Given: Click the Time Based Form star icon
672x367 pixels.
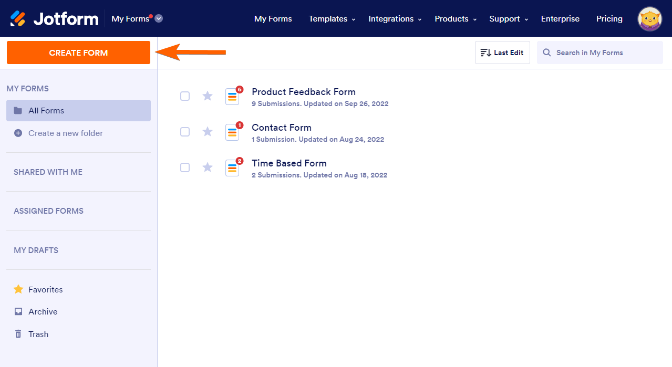Looking at the screenshot, I should pyautogui.click(x=208, y=167).
